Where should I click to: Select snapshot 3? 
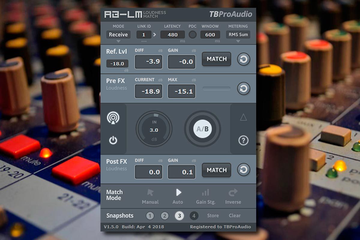pyautogui.click(x=179, y=215)
